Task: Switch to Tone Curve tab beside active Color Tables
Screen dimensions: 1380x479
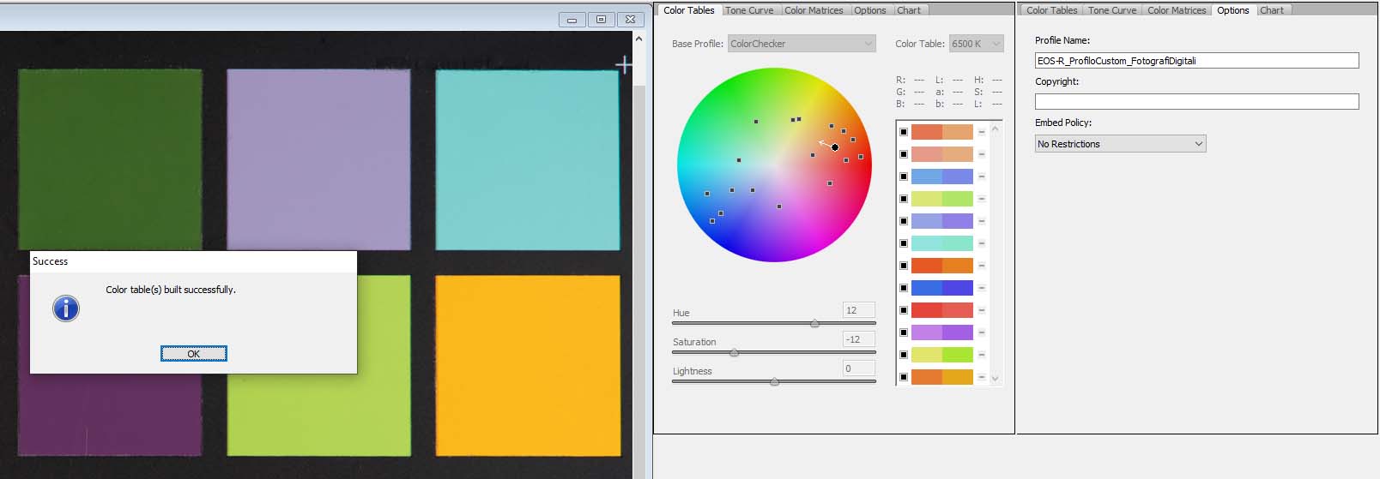Action: tap(749, 10)
